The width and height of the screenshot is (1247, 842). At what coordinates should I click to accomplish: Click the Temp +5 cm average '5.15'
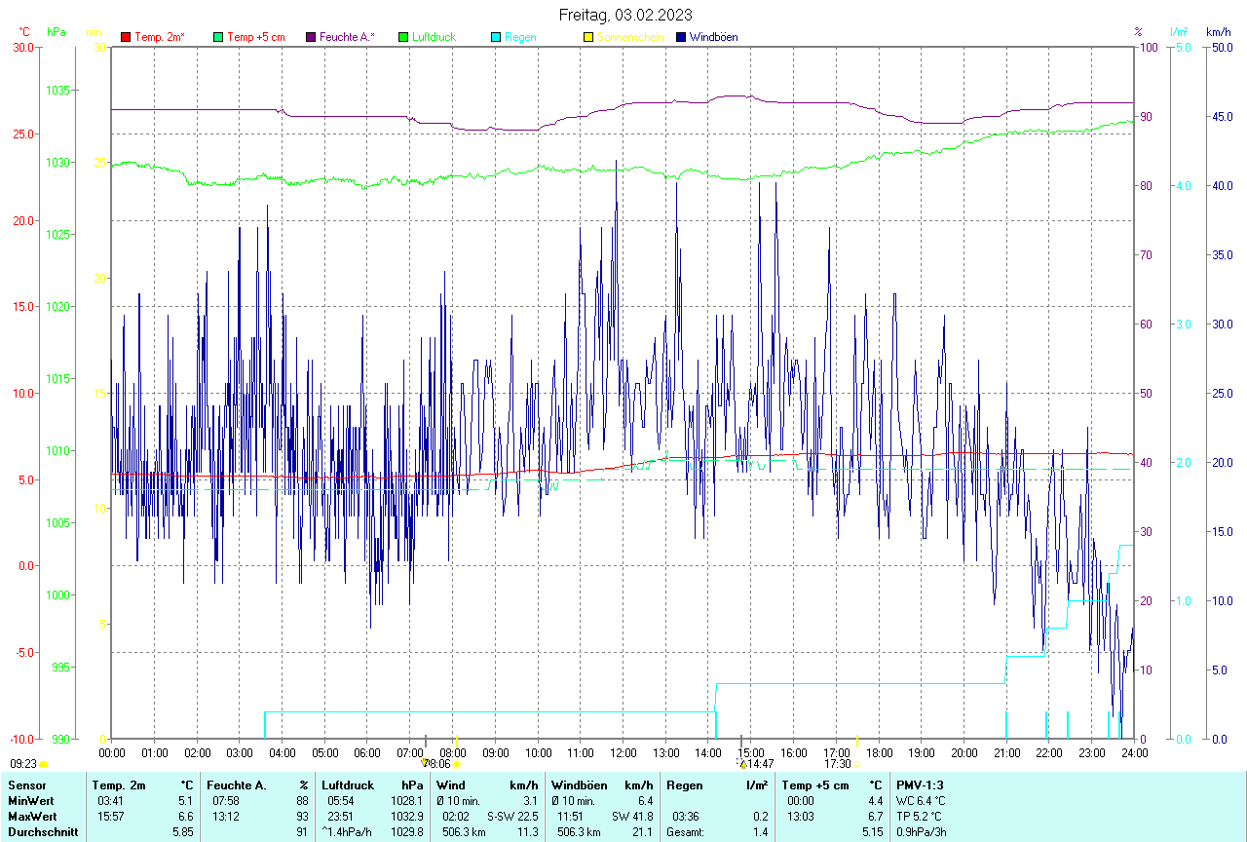[871, 831]
